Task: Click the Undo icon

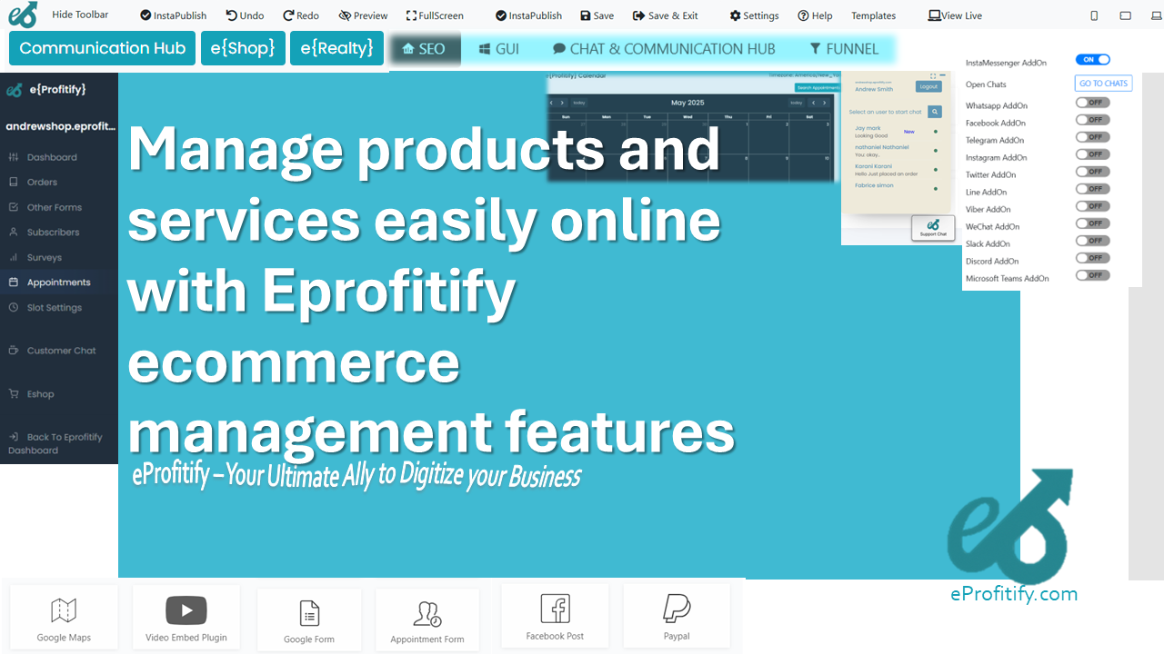Action: 231,15
